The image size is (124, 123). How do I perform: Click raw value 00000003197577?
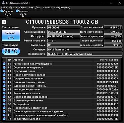pos(107,86)
